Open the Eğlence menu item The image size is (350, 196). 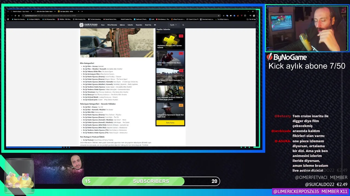[x=122, y=25]
